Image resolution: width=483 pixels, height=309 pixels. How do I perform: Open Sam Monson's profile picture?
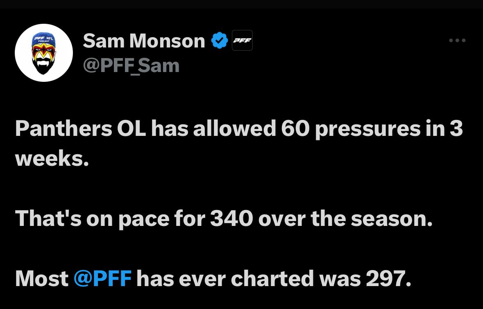point(44,53)
